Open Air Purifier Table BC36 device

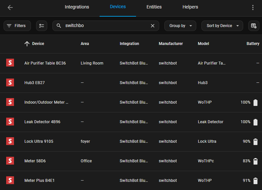(x=45, y=63)
